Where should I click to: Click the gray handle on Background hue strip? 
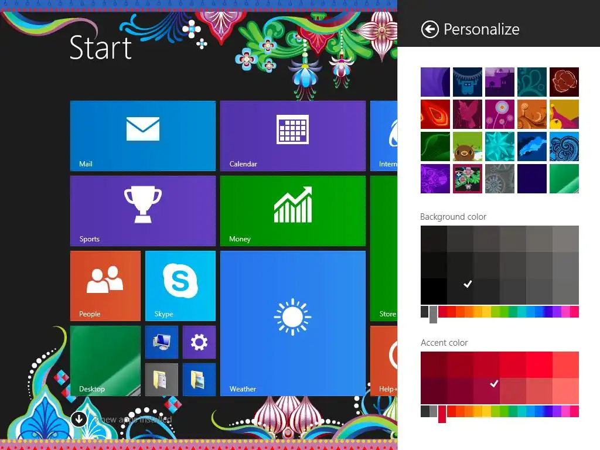[x=433, y=315]
